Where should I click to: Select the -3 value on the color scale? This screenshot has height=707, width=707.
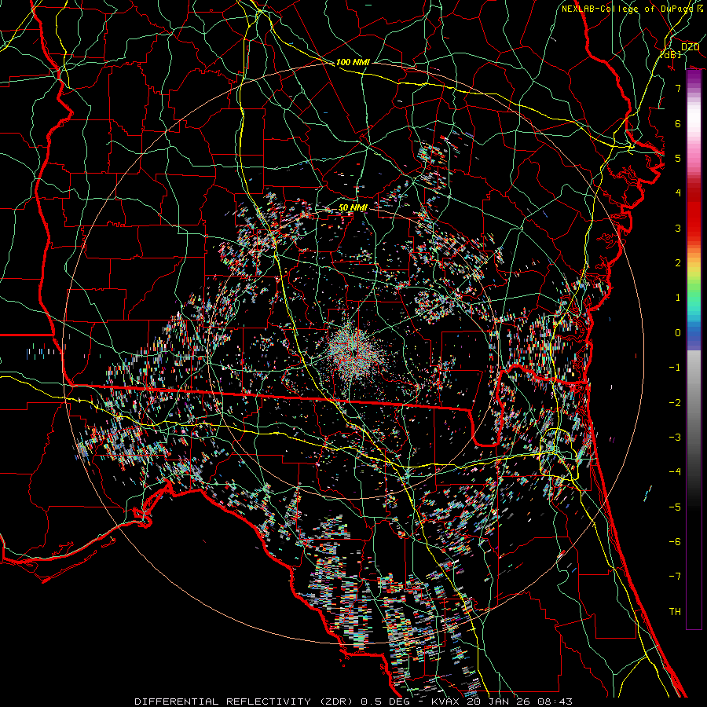click(675, 438)
